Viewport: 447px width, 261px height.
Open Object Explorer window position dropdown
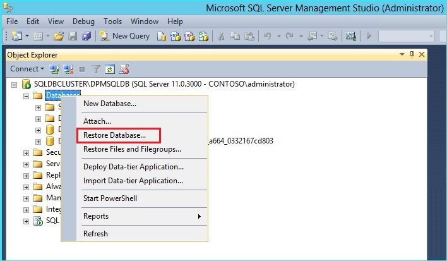click(x=402, y=54)
